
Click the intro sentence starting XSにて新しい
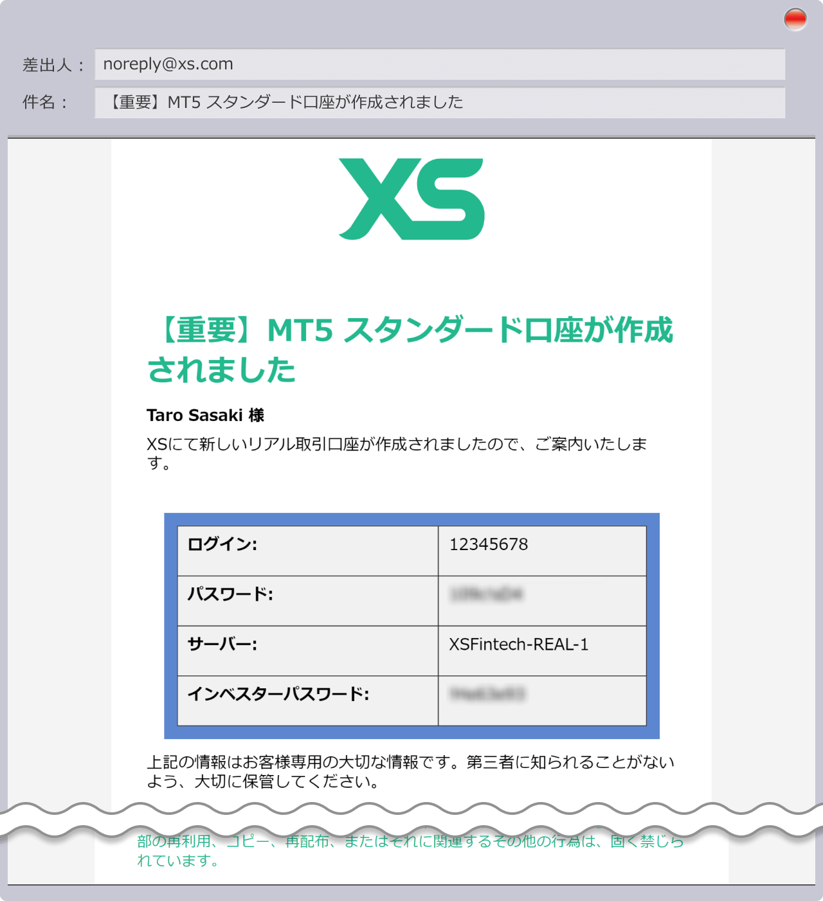click(x=397, y=453)
